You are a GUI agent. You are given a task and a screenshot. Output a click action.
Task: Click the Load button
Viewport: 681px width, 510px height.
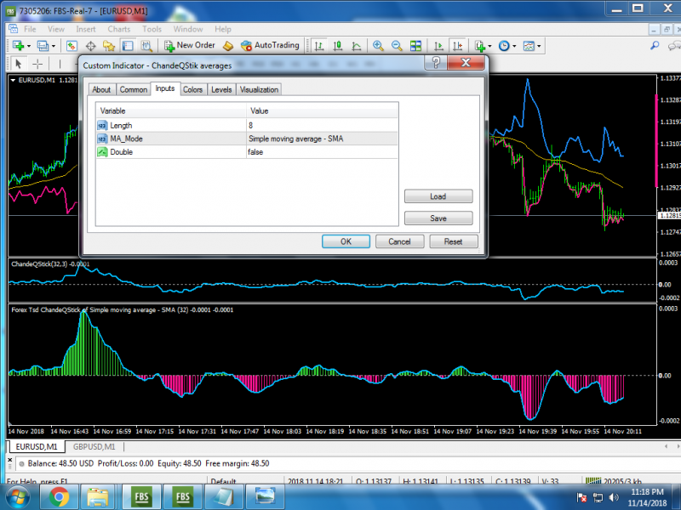438,196
